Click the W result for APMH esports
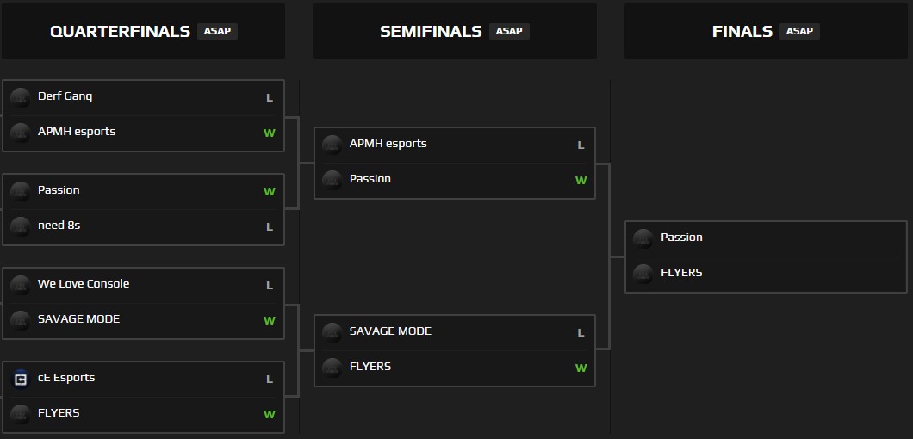Screen dimensions: 913x439 tap(269, 133)
